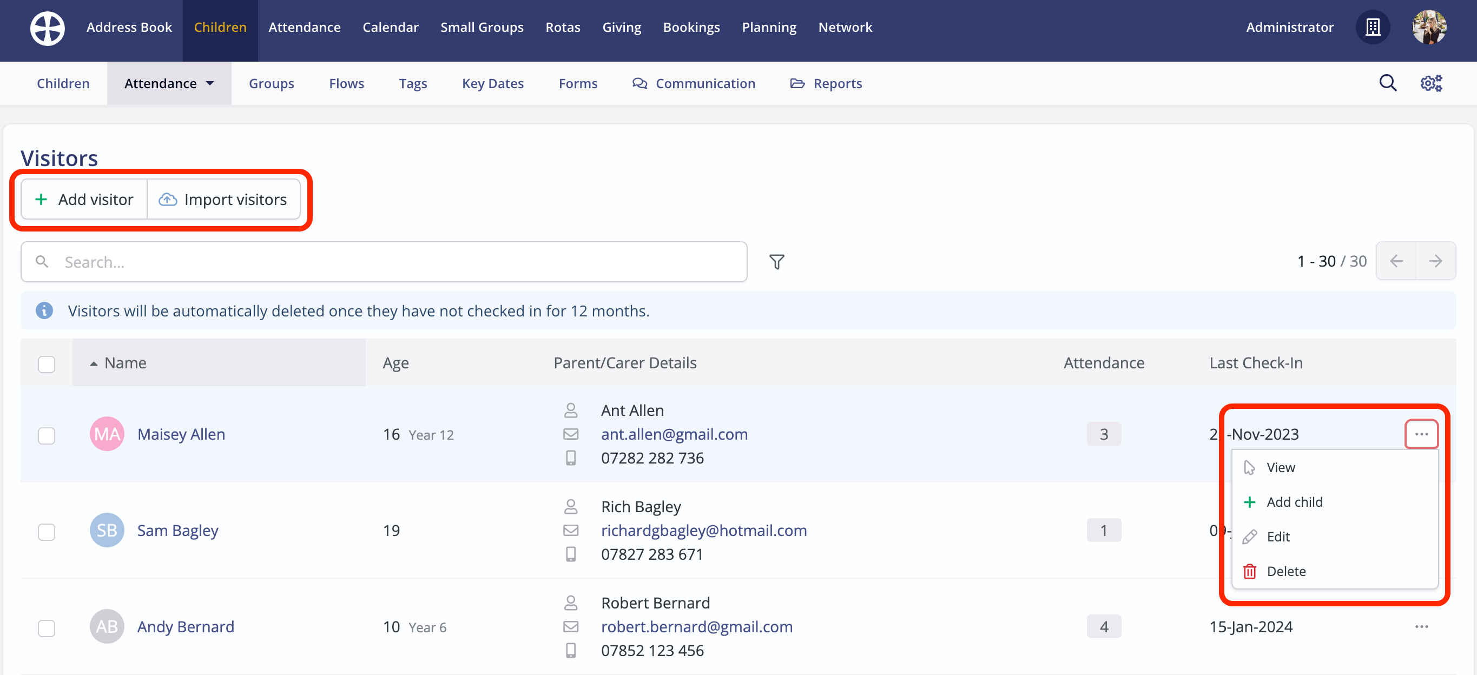Click the ChurchSuite logo icon
1477x675 pixels.
point(47,28)
